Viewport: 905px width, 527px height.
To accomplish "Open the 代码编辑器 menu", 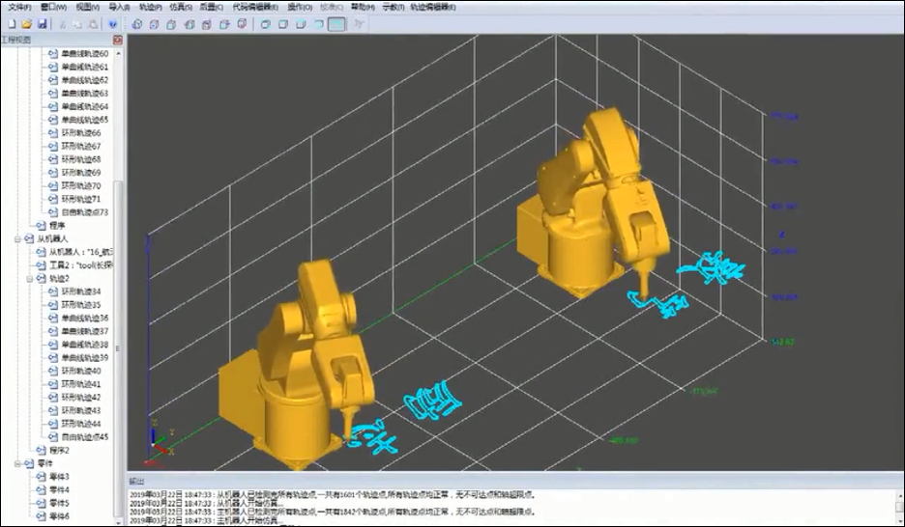I will point(255,7).
